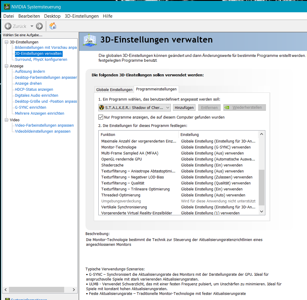Open the Hilfe menu
Image resolution: width=307 pixels, height=300 pixels.
(108, 16)
